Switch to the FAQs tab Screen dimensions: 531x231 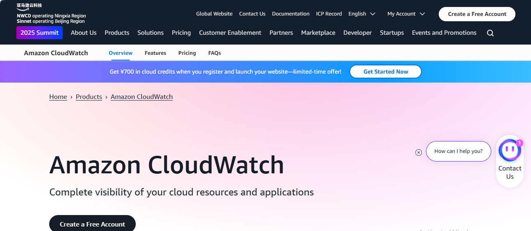tap(214, 53)
